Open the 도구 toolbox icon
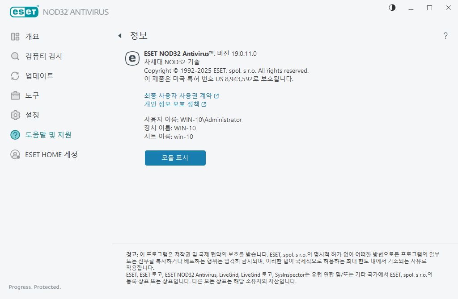The width and height of the screenshot is (458, 299). click(x=15, y=96)
